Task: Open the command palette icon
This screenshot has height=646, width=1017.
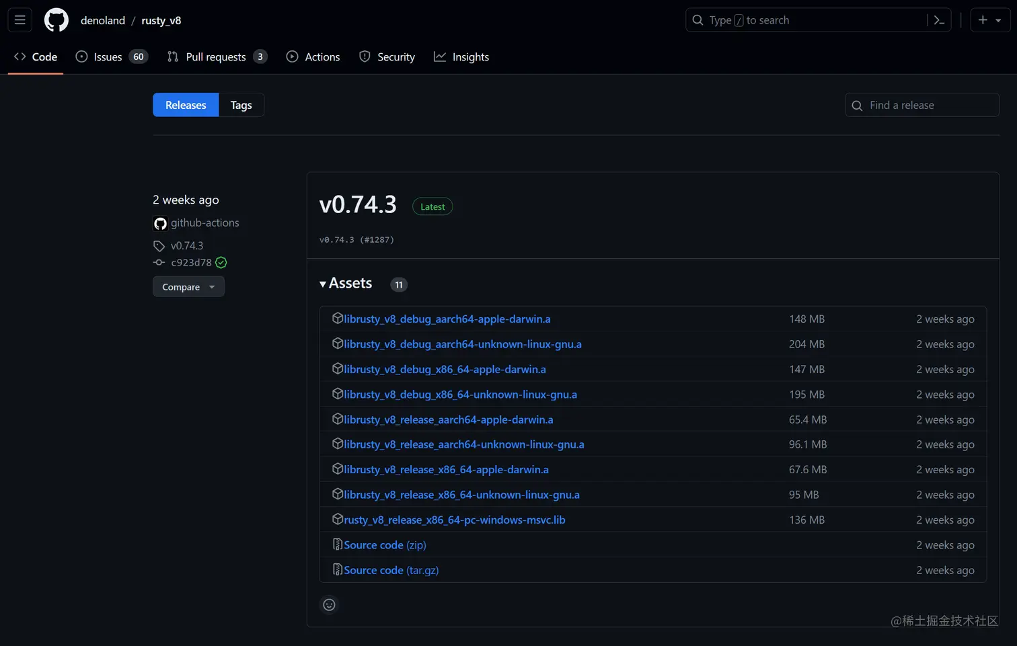Action: [939, 20]
